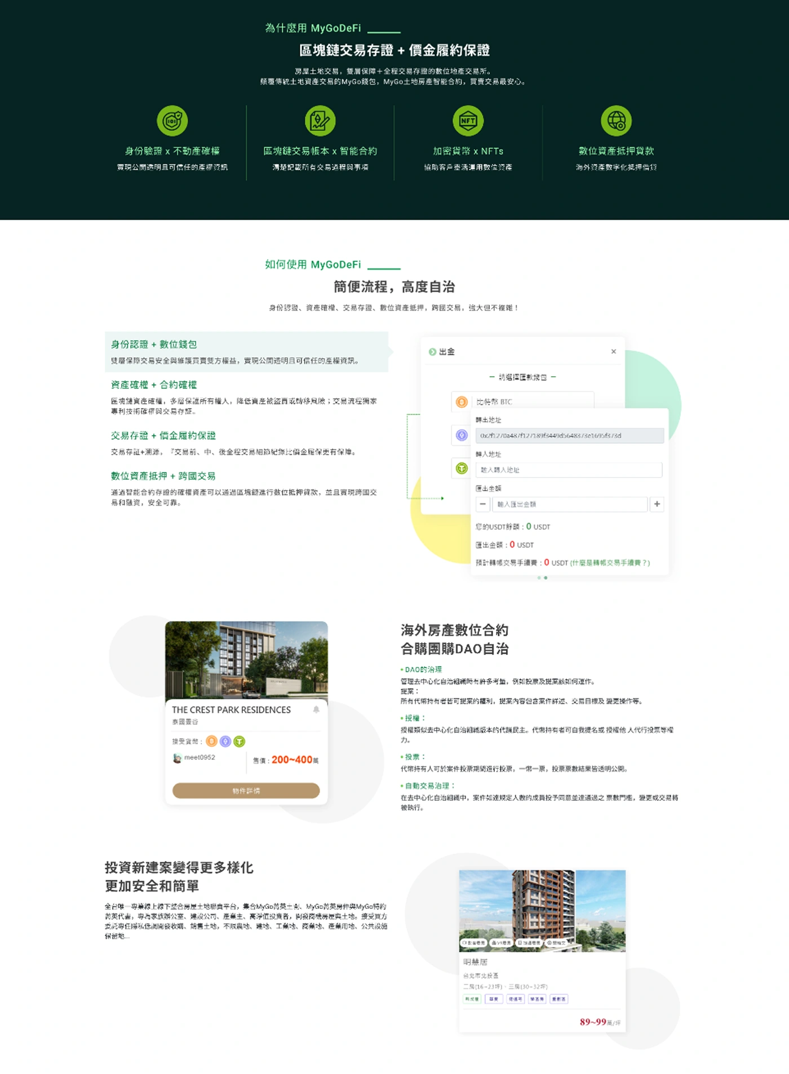Select the 資產確權 + 合約確權 step

click(x=247, y=397)
